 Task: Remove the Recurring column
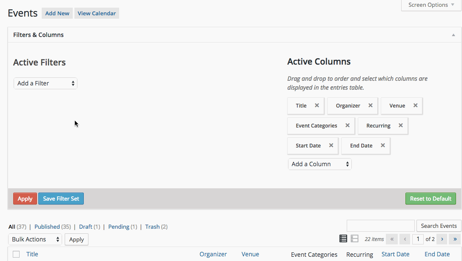(x=400, y=125)
